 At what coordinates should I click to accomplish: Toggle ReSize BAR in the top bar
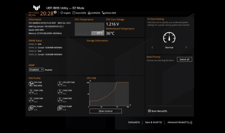109,13
